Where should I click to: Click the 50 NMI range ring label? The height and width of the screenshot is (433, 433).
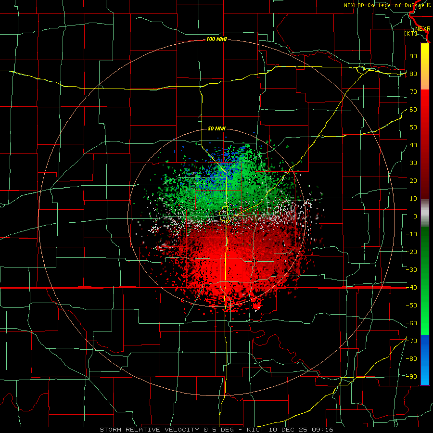[216, 128]
